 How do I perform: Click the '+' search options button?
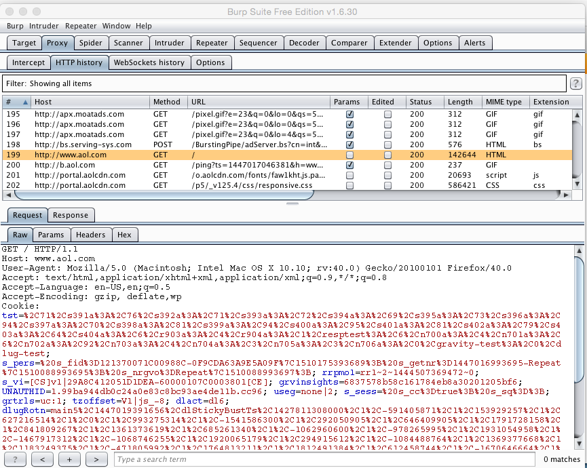pyautogui.click(x=69, y=459)
